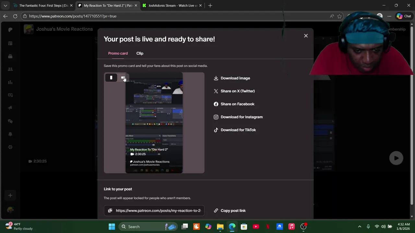Go back to the previous page

point(6,16)
